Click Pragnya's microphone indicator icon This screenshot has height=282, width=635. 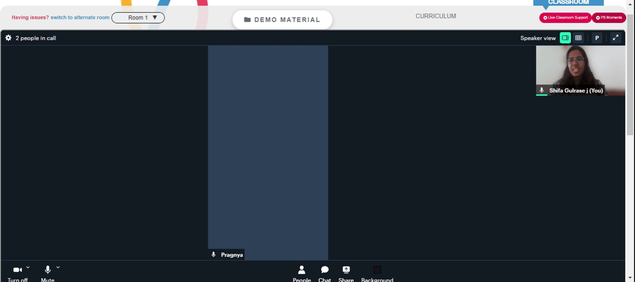213,255
